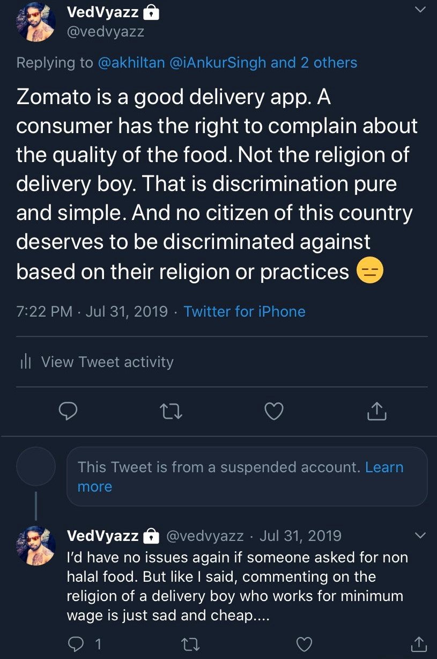Image resolution: width=437 pixels, height=659 pixels.
Task: Like the non halal food reply
Action: [305, 643]
